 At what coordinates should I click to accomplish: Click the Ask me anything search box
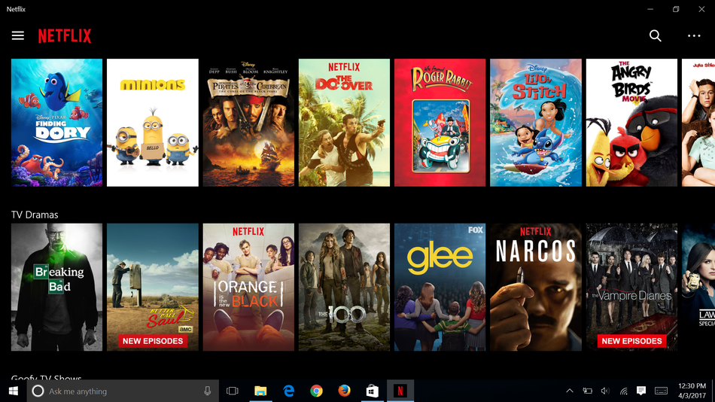[122, 391]
